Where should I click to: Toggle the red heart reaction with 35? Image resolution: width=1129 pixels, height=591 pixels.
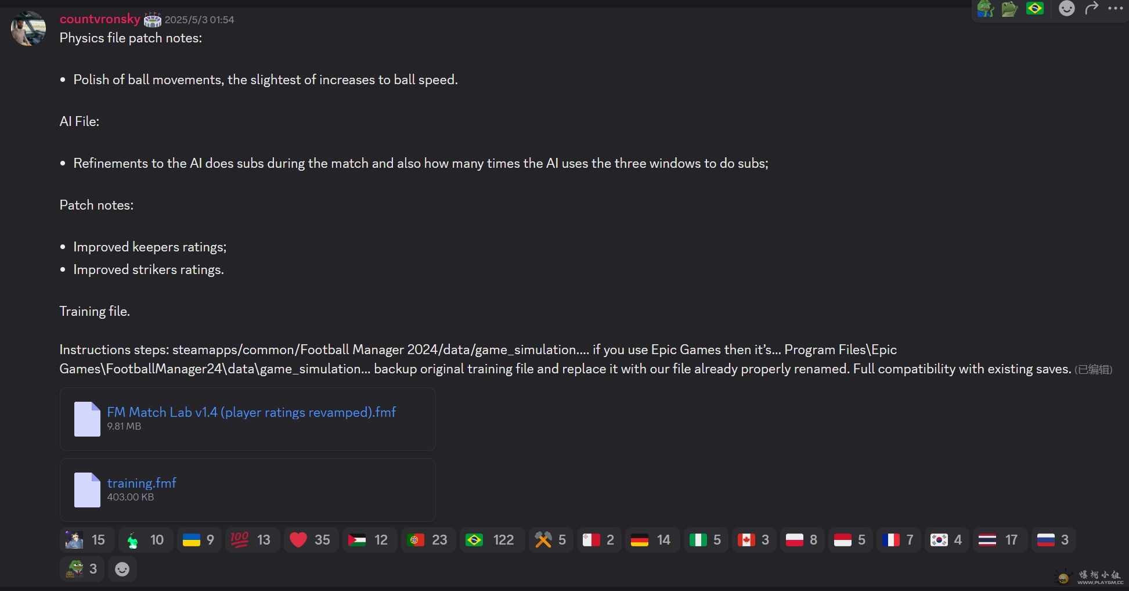tap(311, 540)
